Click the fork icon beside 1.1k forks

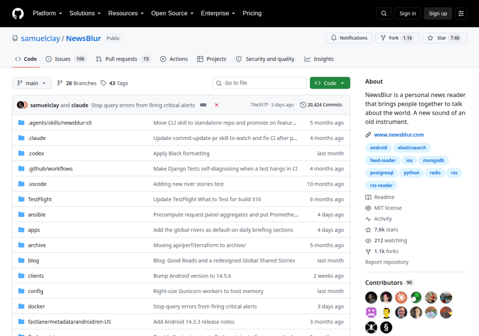click(x=368, y=251)
